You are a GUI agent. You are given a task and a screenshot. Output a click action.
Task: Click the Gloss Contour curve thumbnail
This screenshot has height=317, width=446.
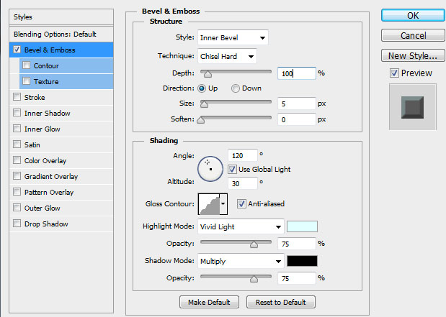209,205
